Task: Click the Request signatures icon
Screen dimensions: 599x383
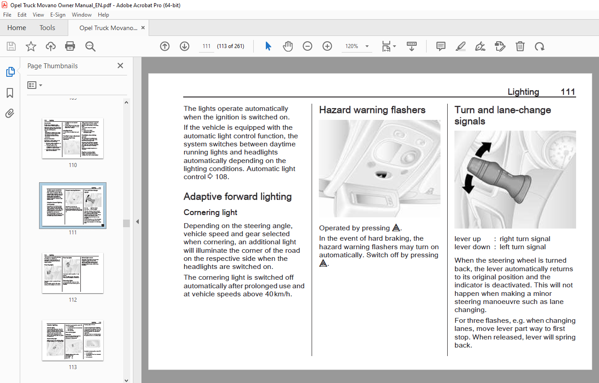Action: pos(500,46)
